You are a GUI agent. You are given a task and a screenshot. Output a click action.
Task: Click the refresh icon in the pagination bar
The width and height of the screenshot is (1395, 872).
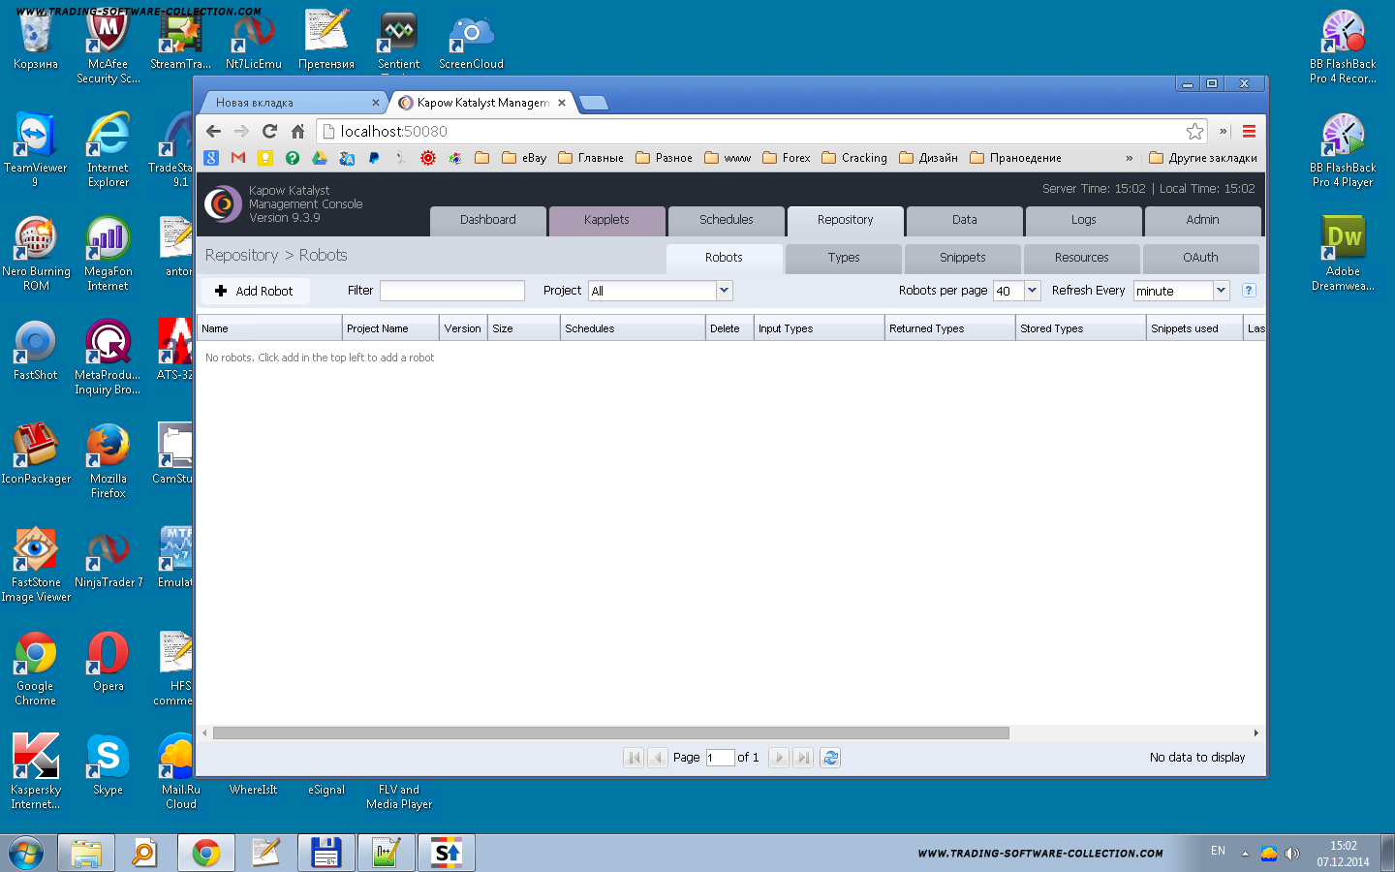[830, 758]
